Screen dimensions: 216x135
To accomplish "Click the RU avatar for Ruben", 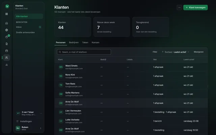I will (18, 128).
